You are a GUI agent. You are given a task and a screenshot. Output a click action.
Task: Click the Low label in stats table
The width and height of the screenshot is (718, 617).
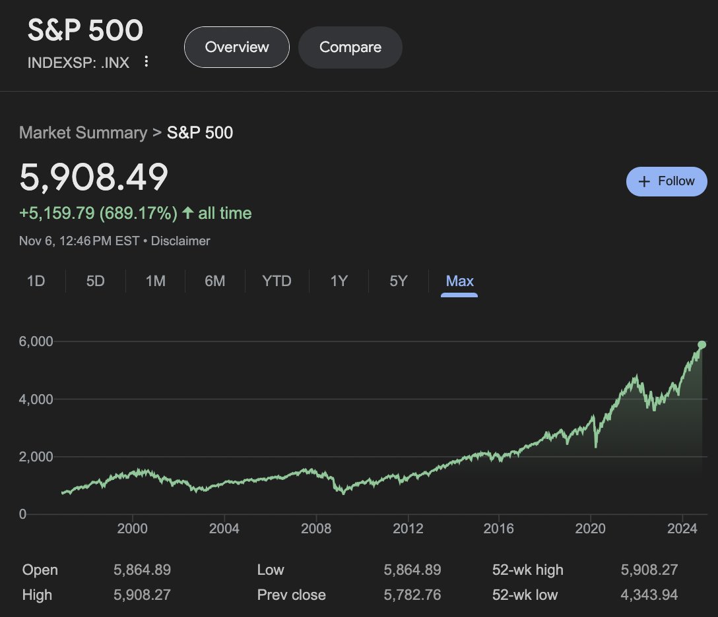[x=271, y=570]
